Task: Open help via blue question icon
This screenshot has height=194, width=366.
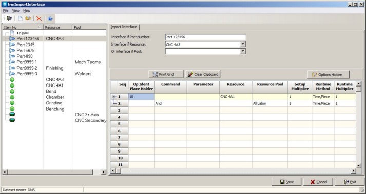Action: pos(50,19)
